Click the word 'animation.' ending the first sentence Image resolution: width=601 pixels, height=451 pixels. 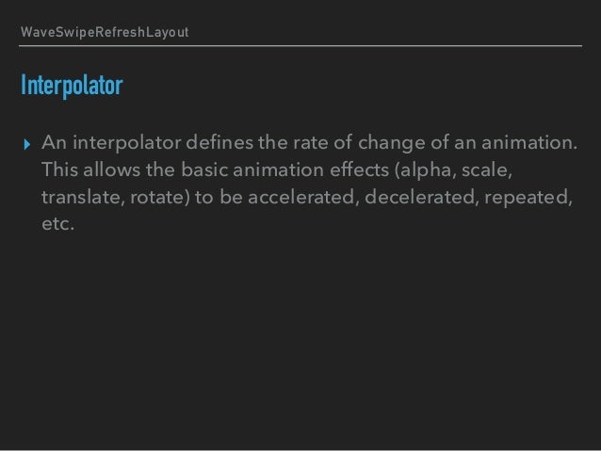tap(529, 142)
